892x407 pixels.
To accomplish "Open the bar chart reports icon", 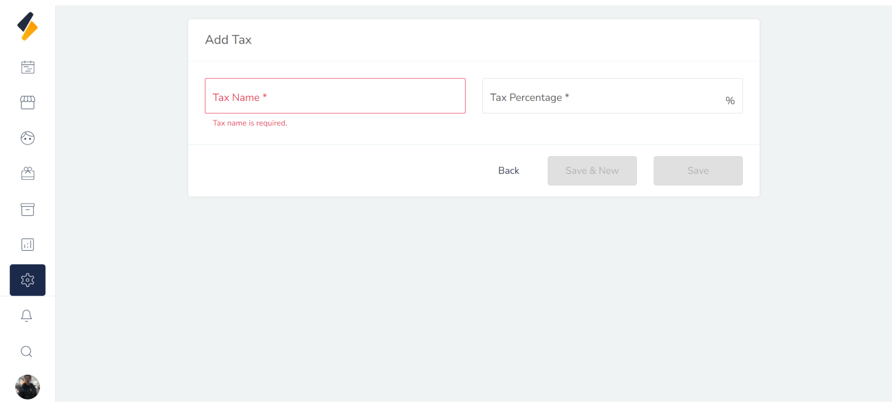I will (x=28, y=245).
